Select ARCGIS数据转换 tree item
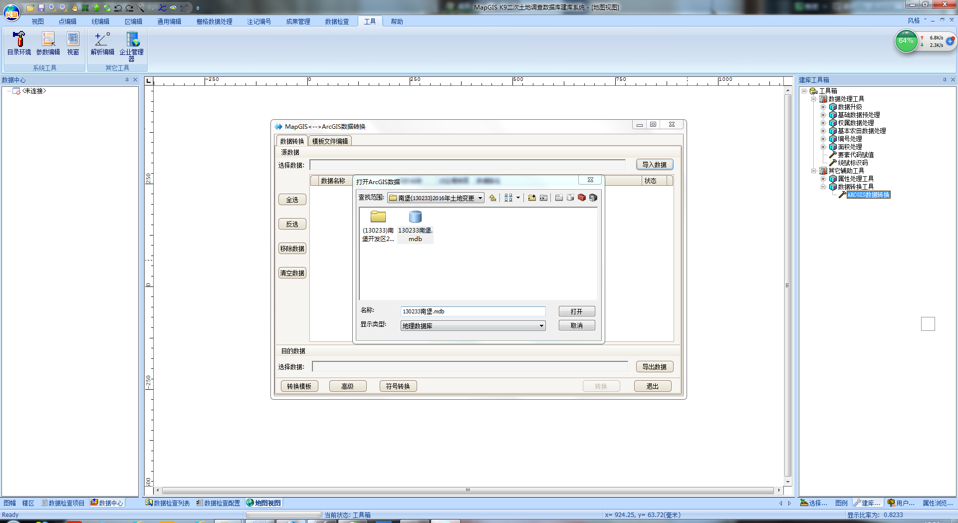This screenshot has height=523, width=958. pyautogui.click(x=868, y=195)
